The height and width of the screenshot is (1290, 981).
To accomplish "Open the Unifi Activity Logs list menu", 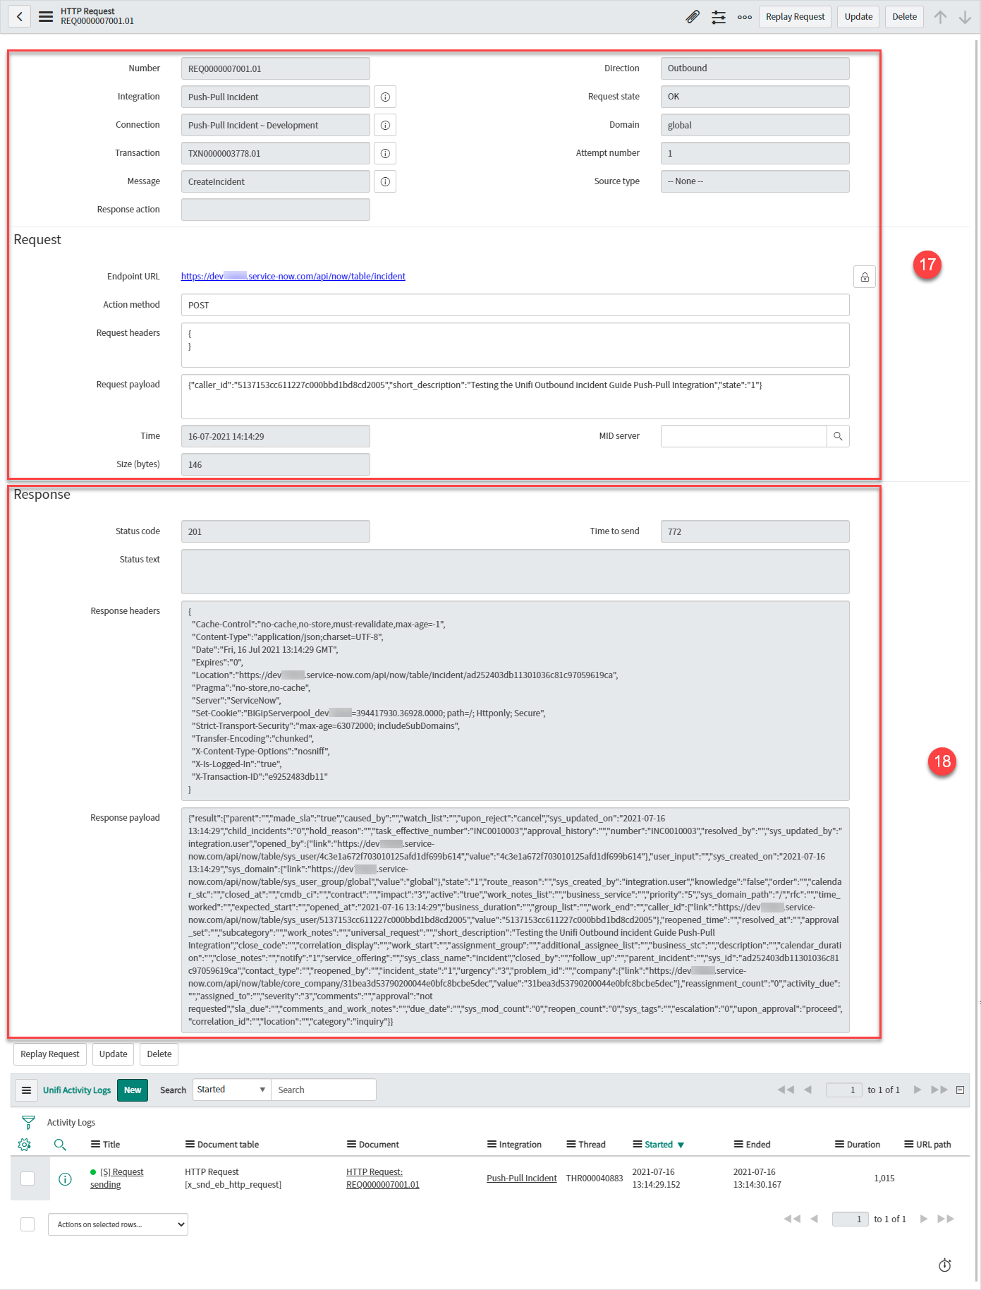I will point(26,1090).
